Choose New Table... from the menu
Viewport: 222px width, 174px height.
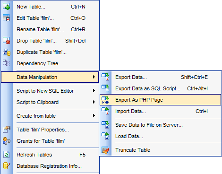point(50,7)
